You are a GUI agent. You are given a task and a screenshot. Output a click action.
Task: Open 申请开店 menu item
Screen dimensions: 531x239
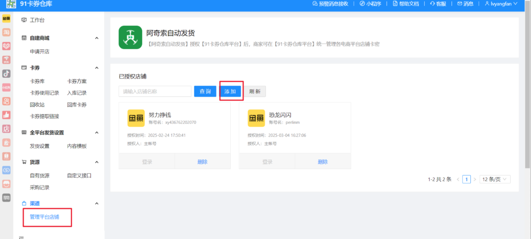[x=39, y=52]
